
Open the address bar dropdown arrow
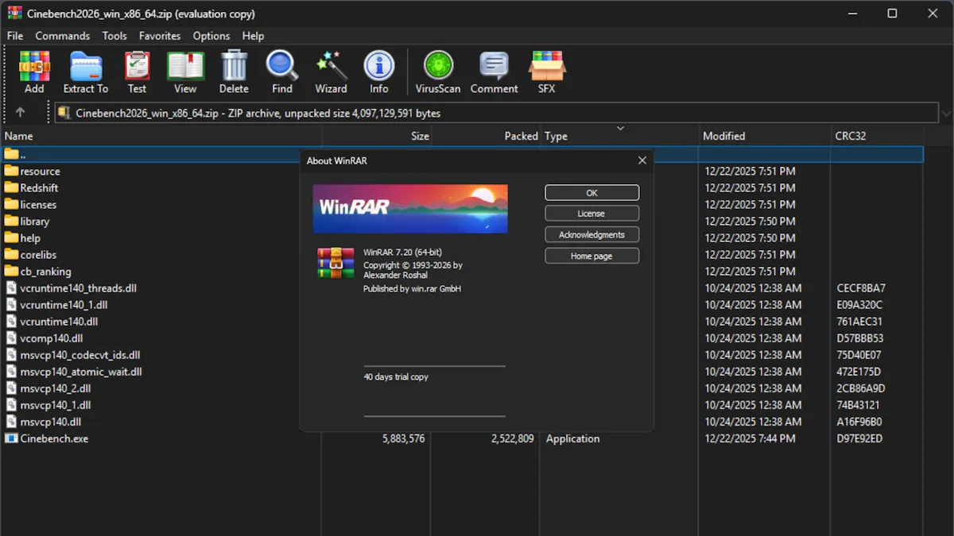pyautogui.click(x=946, y=114)
